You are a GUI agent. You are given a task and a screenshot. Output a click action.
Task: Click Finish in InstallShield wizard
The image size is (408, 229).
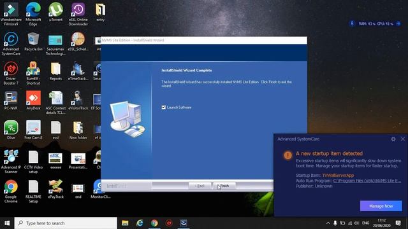point(224,186)
